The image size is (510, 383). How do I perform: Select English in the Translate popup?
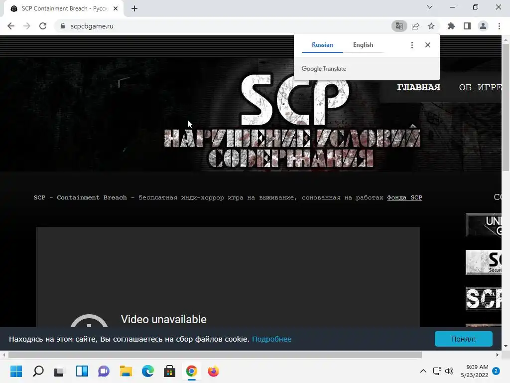click(x=363, y=45)
